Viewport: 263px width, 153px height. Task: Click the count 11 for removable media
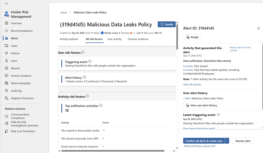[104, 130]
